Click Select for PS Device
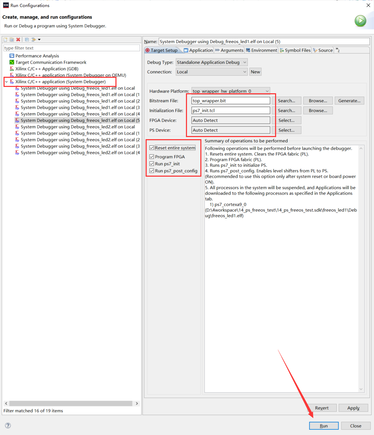The image size is (374, 435). coord(287,130)
